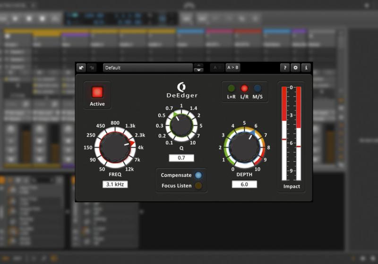Click the redo arrow icon
Image resolution: width=378 pixels, height=264 pixels.
92,68
